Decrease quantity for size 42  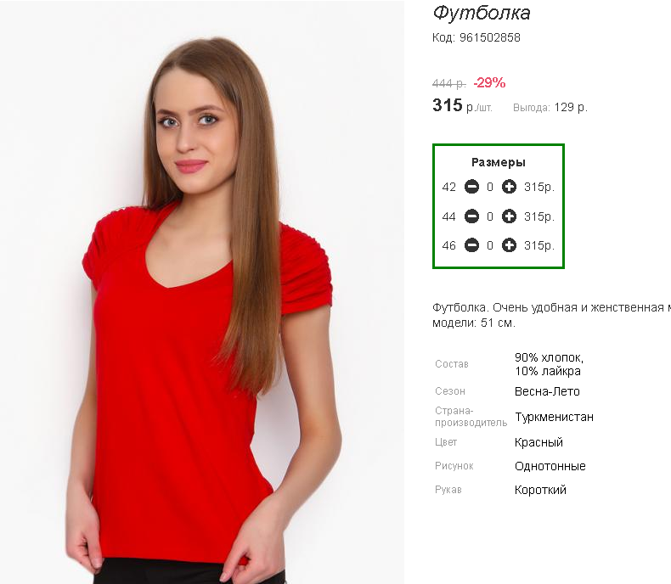pos(471,187)
